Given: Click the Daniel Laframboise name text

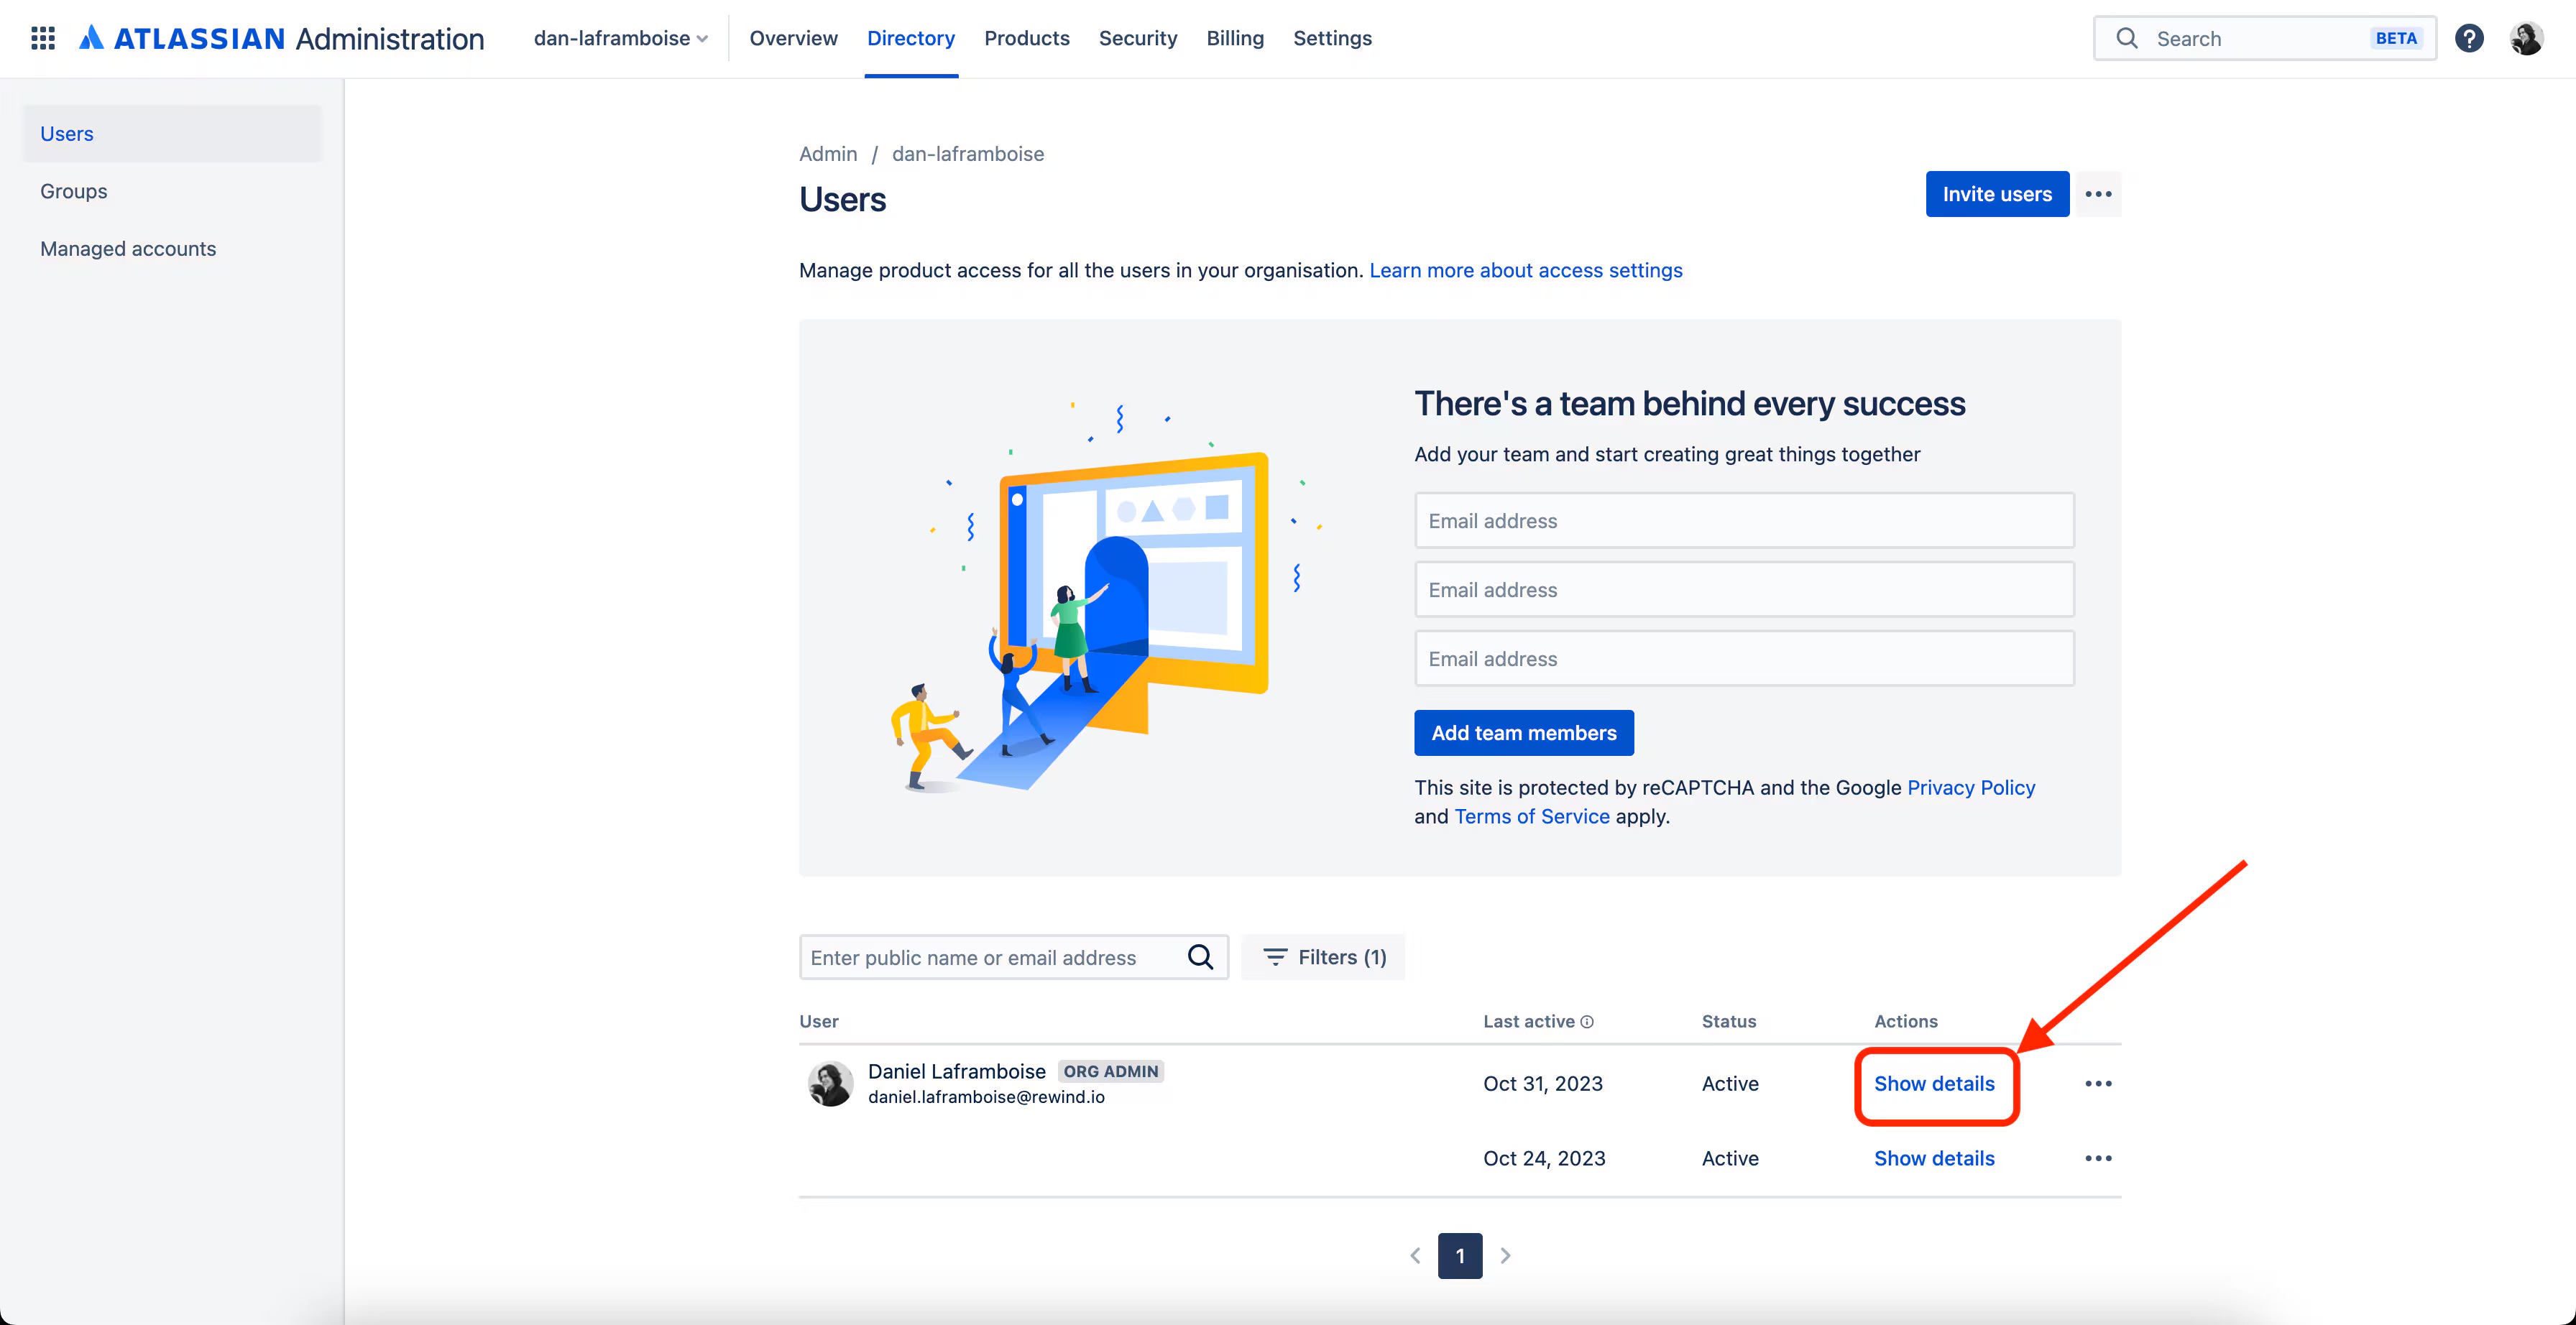Looking at the screenshot, I should click(x=956, y=1071).
